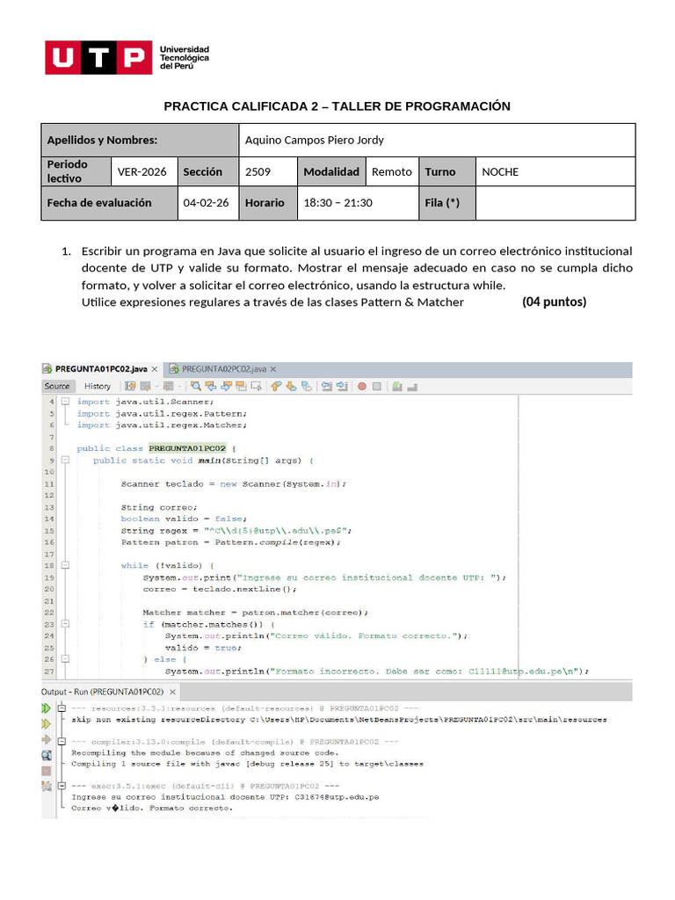Switch to PREGUNTA01PC02.java tab
The width and height of the screenshot is (675, 900).
102,368
